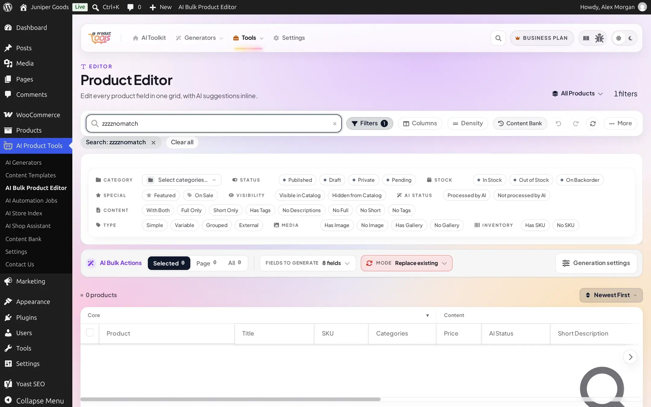Open Yoast SEO in sidebar
This screenshot has width=651, height=407.
(36, 384)
